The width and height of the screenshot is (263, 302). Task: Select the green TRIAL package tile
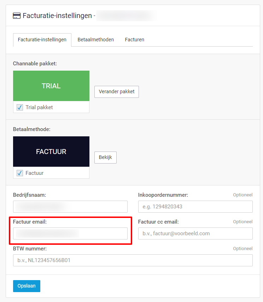pyautogui.click(x=51, y=86)
